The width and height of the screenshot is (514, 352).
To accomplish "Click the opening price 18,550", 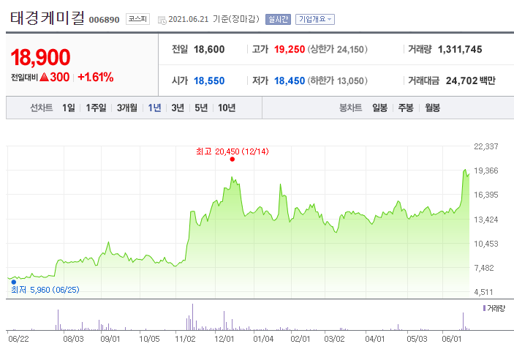I will [209, 80].
